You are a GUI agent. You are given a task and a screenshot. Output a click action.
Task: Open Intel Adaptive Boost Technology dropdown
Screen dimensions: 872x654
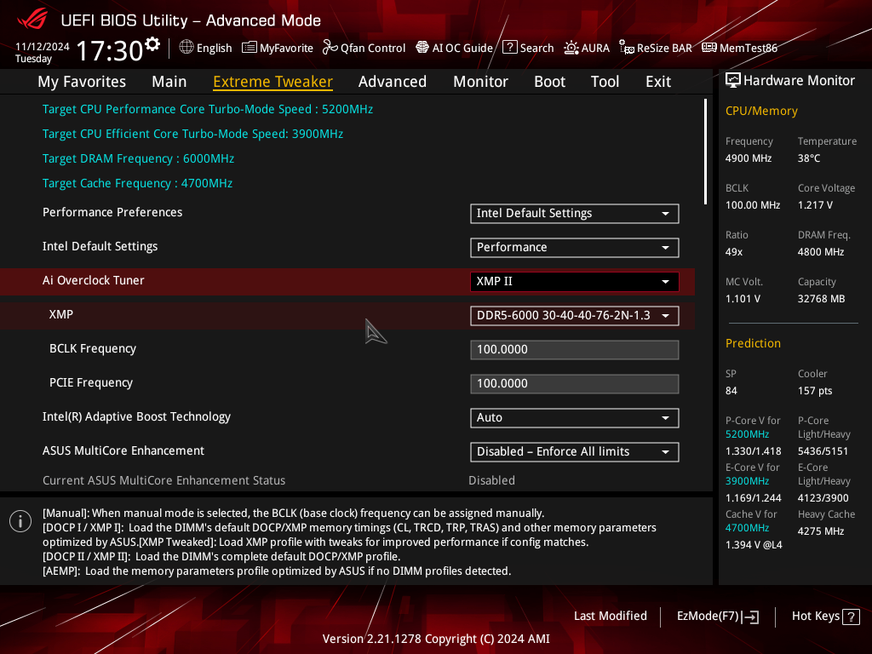coord(575,417)
